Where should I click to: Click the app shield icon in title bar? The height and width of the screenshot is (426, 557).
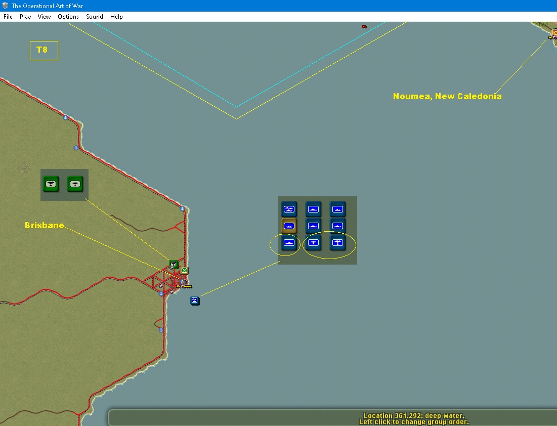5,6
